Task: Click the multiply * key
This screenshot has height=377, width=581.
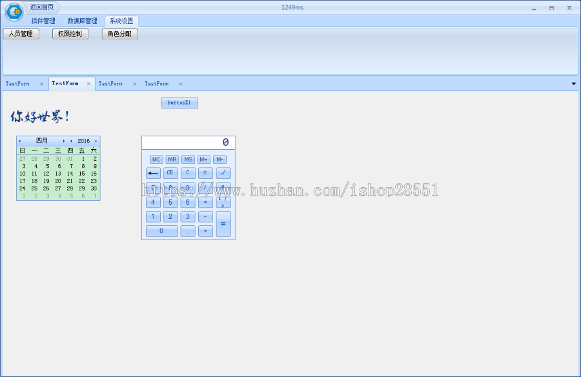Action: tap(205, 203)
